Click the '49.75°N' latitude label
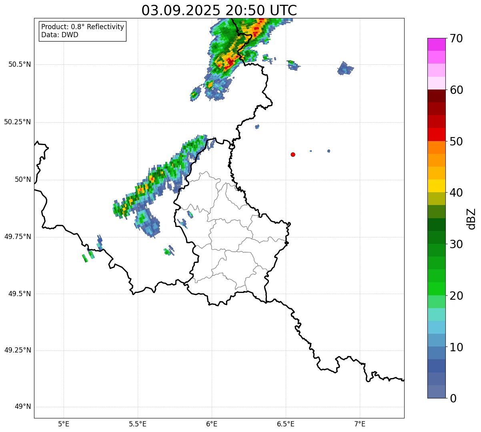The width and height of the screenshot is (481, 432). click(17, 237)
